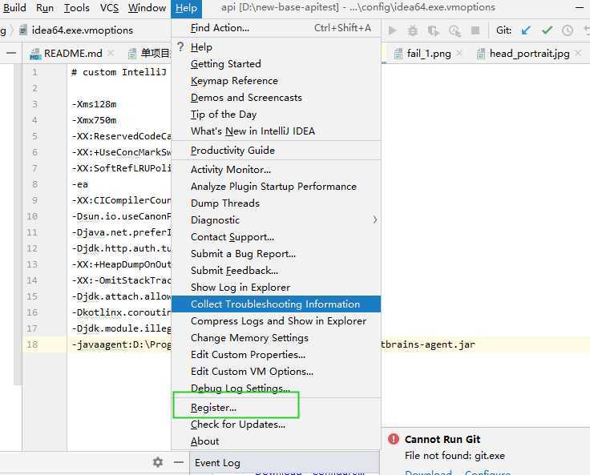Click the Event Log panel title
Image resolution: width=590 pixels, height=475 pixels.
[x=217, y=463]
